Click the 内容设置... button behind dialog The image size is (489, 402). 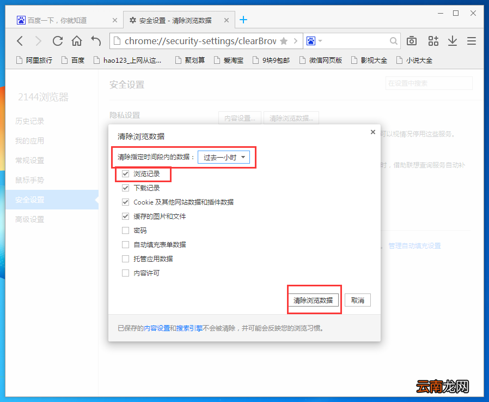[x=240, y=118]
